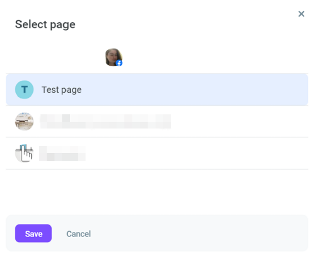Screen dimensions: 311x254
Task: Click the account profile photo
Action: click(x=113, y=57)
